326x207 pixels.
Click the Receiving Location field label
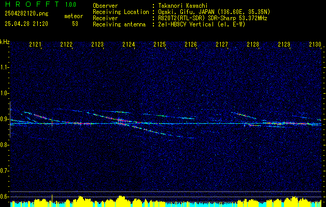pyautogui.click(x=121, y=12)
